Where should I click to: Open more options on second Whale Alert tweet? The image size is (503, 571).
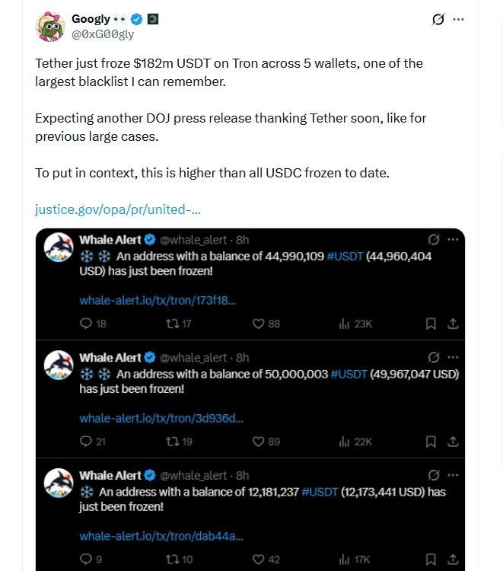tap(453, 357)
